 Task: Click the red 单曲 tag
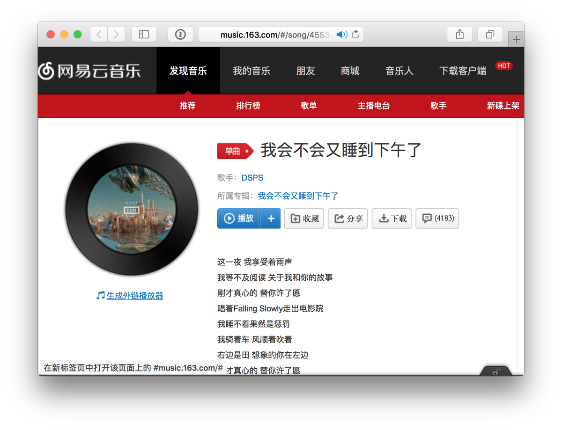pyautogui.click(x=235, y=151)
